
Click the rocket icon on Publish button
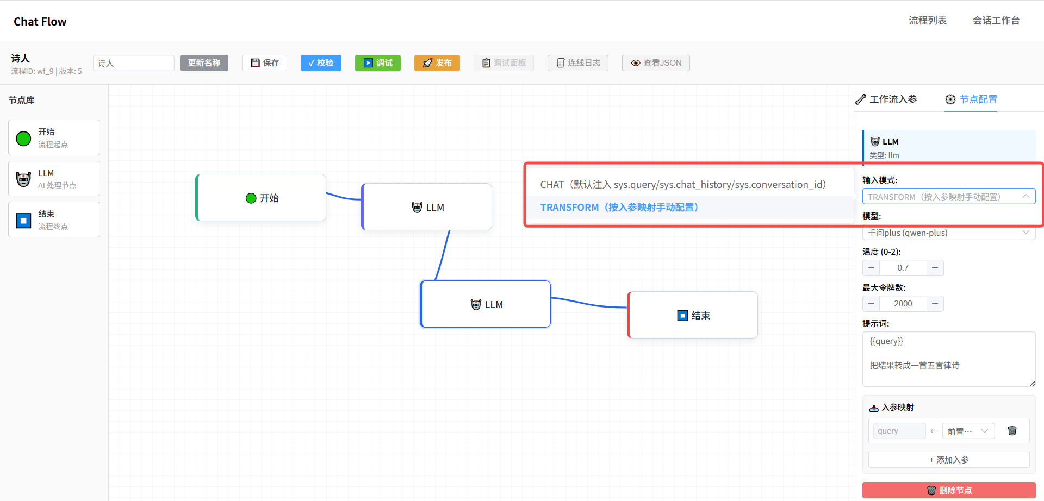coord(427,63)
